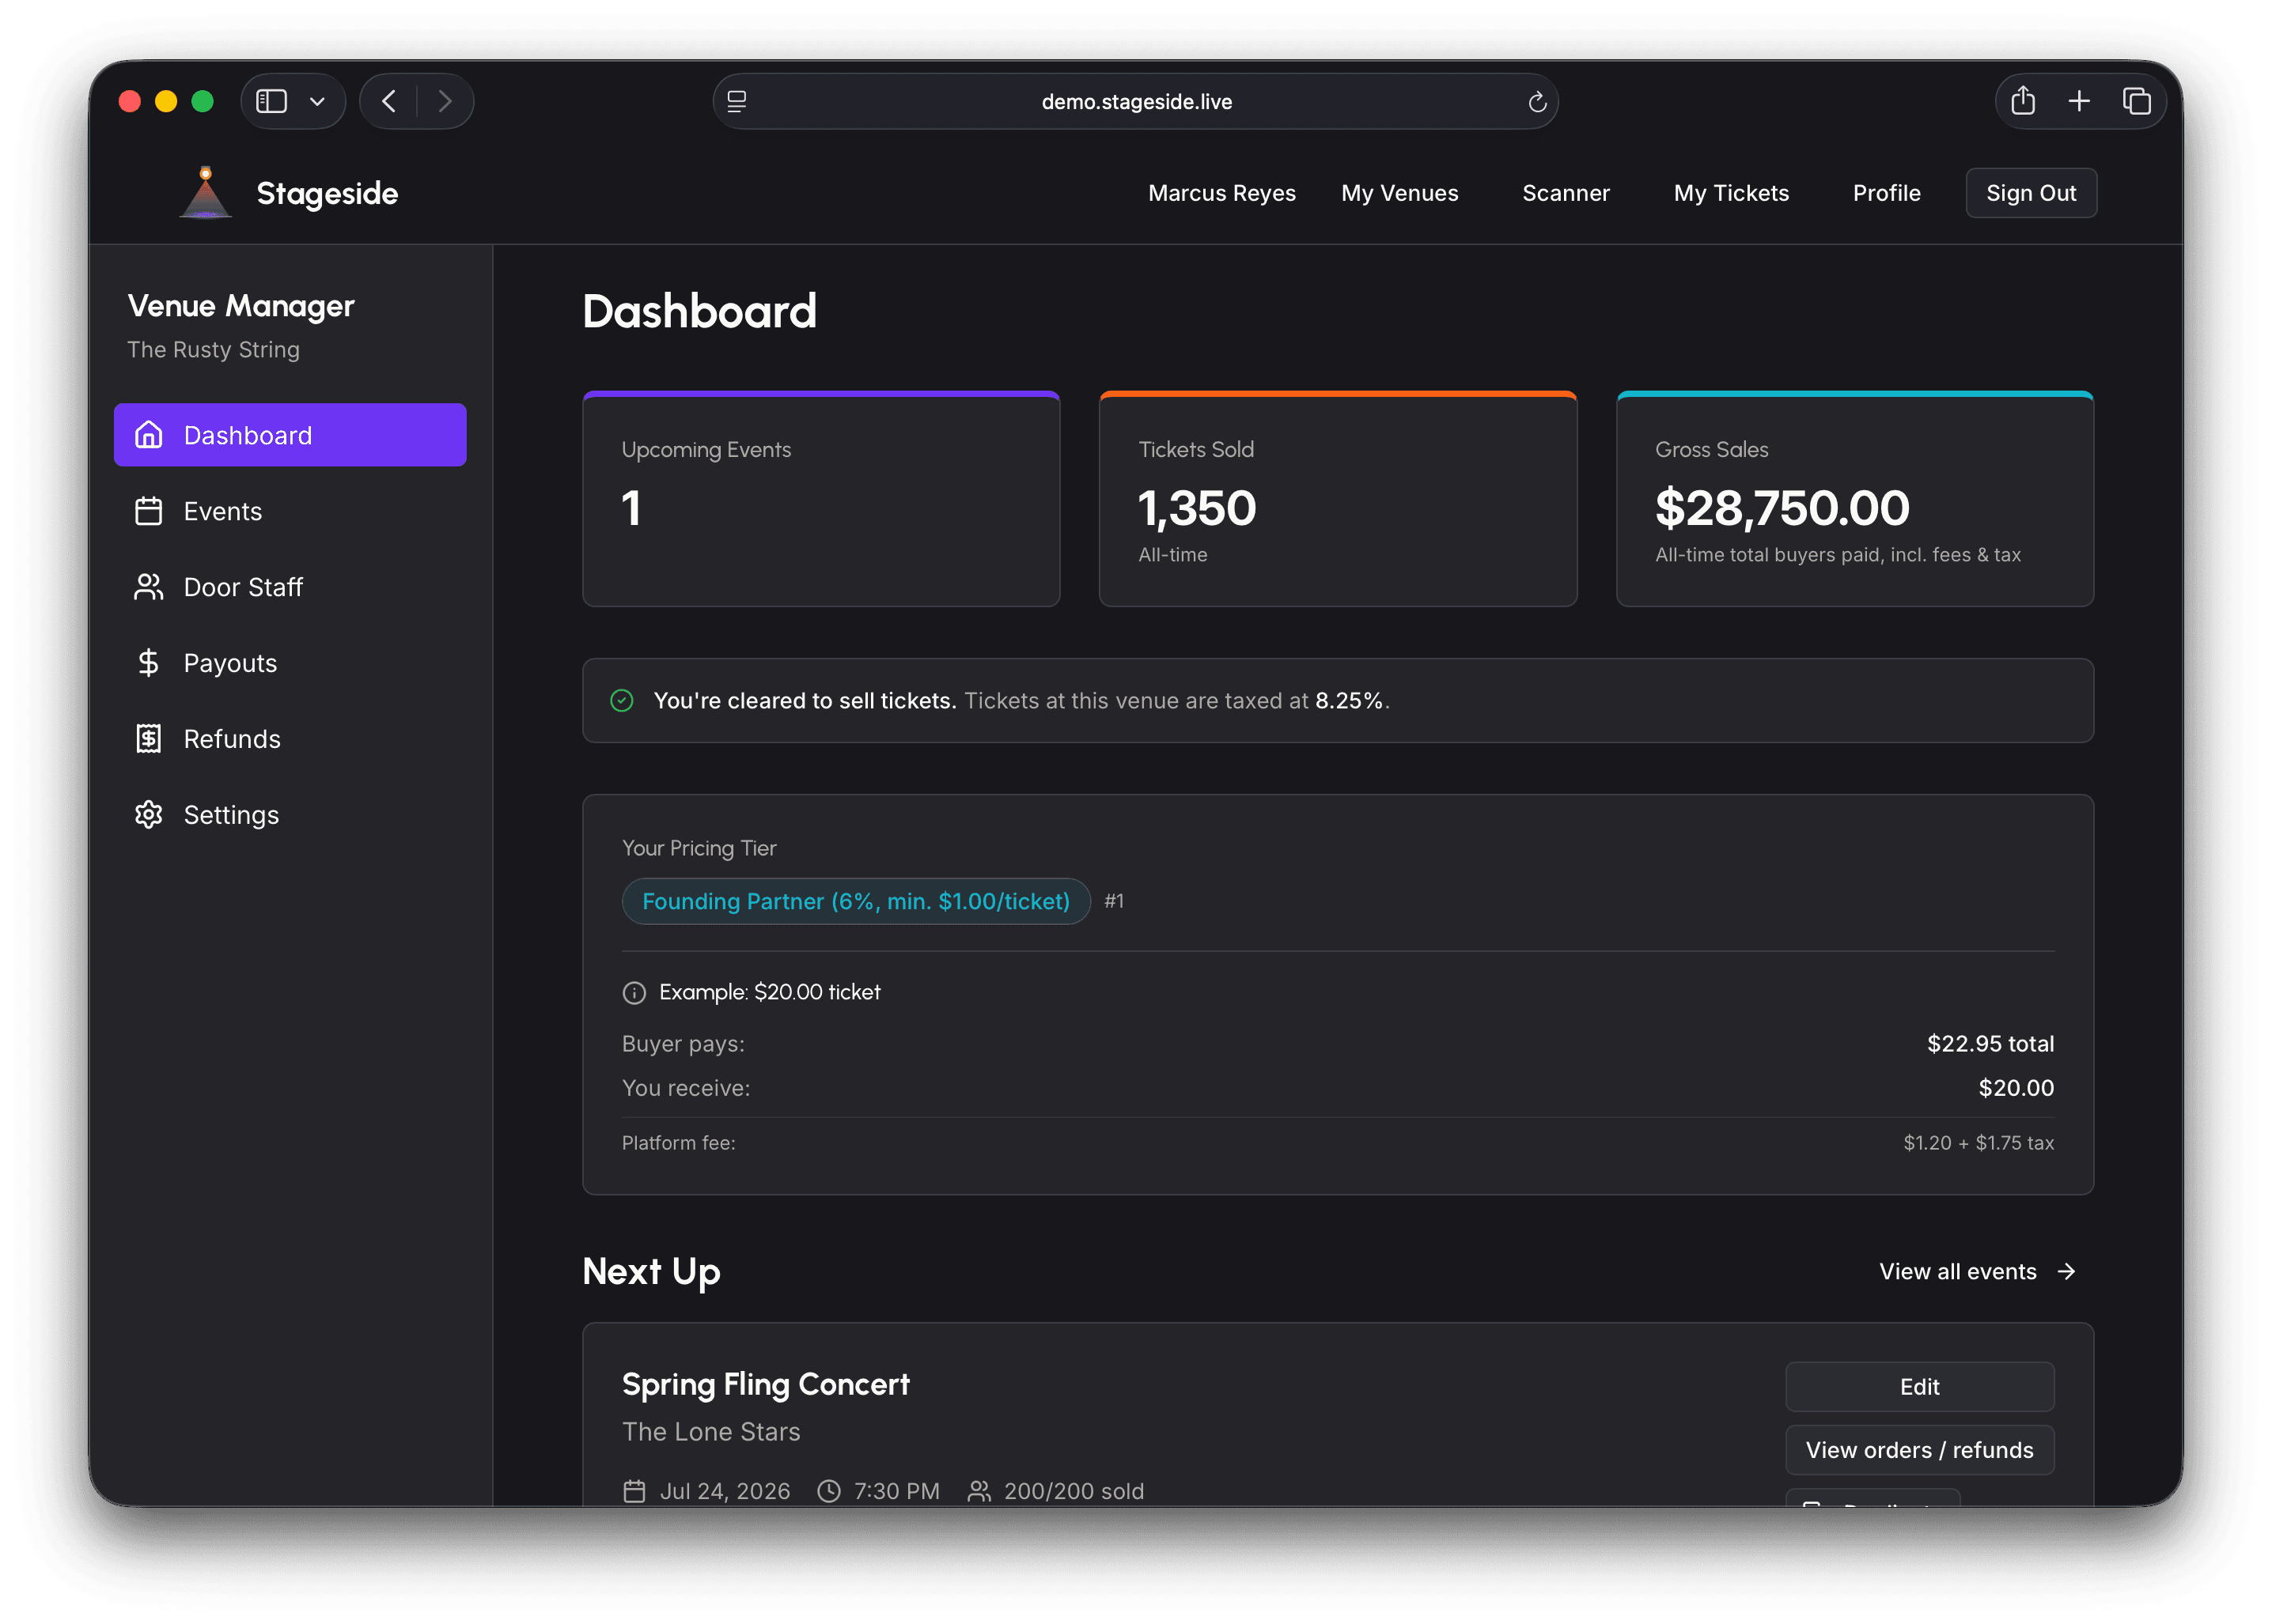Viewport: 2272px width, 1624px height.
Task: Click the clock icon beside 7:30 PM
Action: (x=828, y=1491)
